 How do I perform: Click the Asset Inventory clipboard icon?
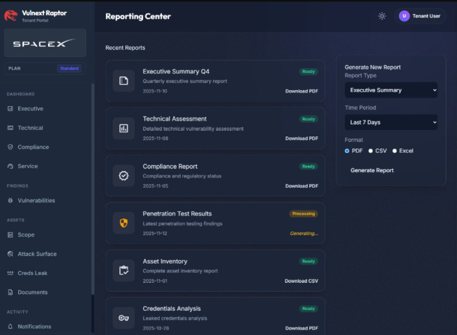tap(124, 271)
